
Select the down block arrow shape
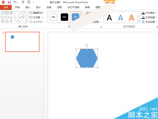click(3, 21)
